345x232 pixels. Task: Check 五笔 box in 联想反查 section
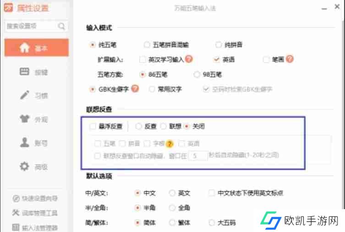click(97, 144)
